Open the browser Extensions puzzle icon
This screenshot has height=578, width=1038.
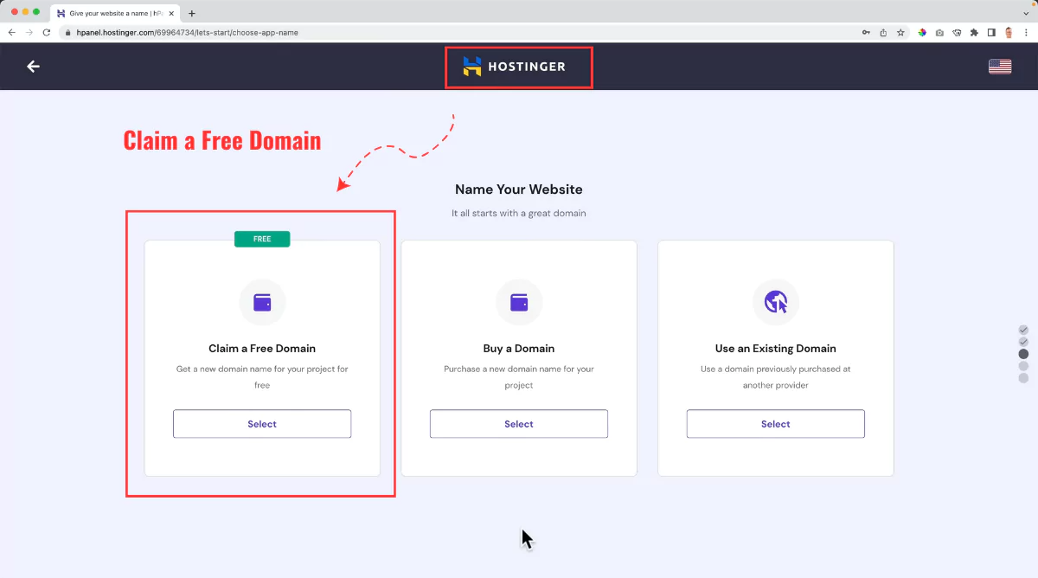(x=974, y=33)
